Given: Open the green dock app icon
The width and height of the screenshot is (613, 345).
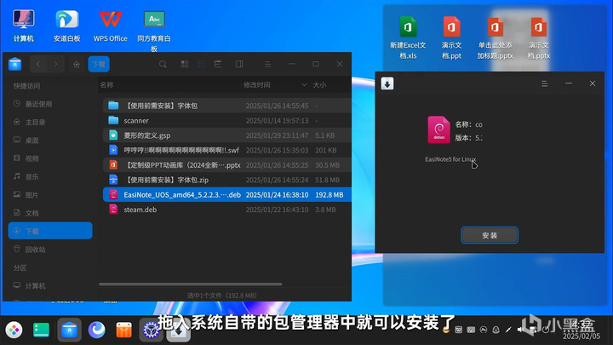Looking at the screenshot, I should tap(41, 331).
